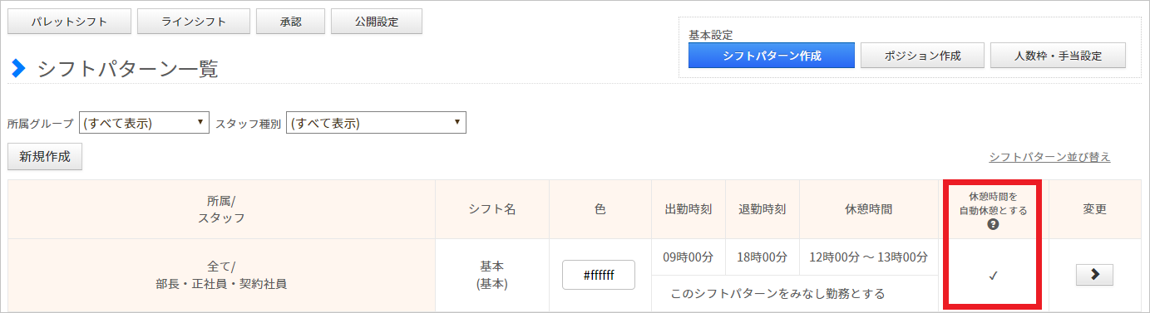
Task: Click the 出勤時刻 09時00分 cell
Action: 689,257
